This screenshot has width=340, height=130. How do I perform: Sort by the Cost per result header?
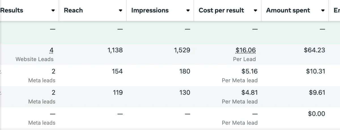point(221,10)
